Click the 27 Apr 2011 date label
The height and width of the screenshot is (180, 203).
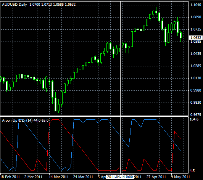pyautogui.click(x=156, y=177)
